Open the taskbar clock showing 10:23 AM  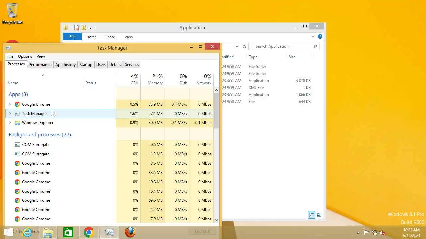coord(411,233)
